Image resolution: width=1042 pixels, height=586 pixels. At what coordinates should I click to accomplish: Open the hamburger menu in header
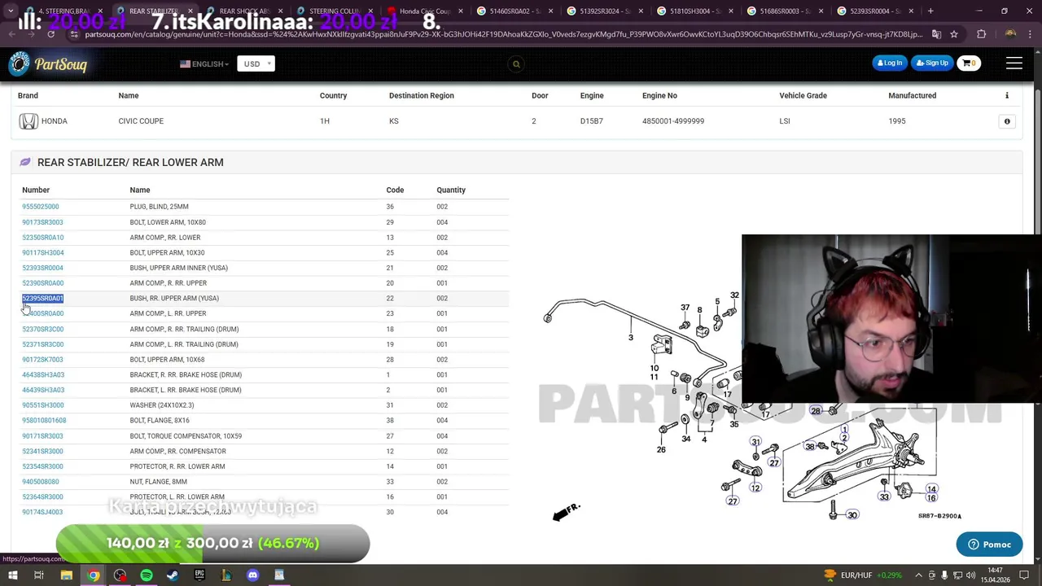[1014, 63]
